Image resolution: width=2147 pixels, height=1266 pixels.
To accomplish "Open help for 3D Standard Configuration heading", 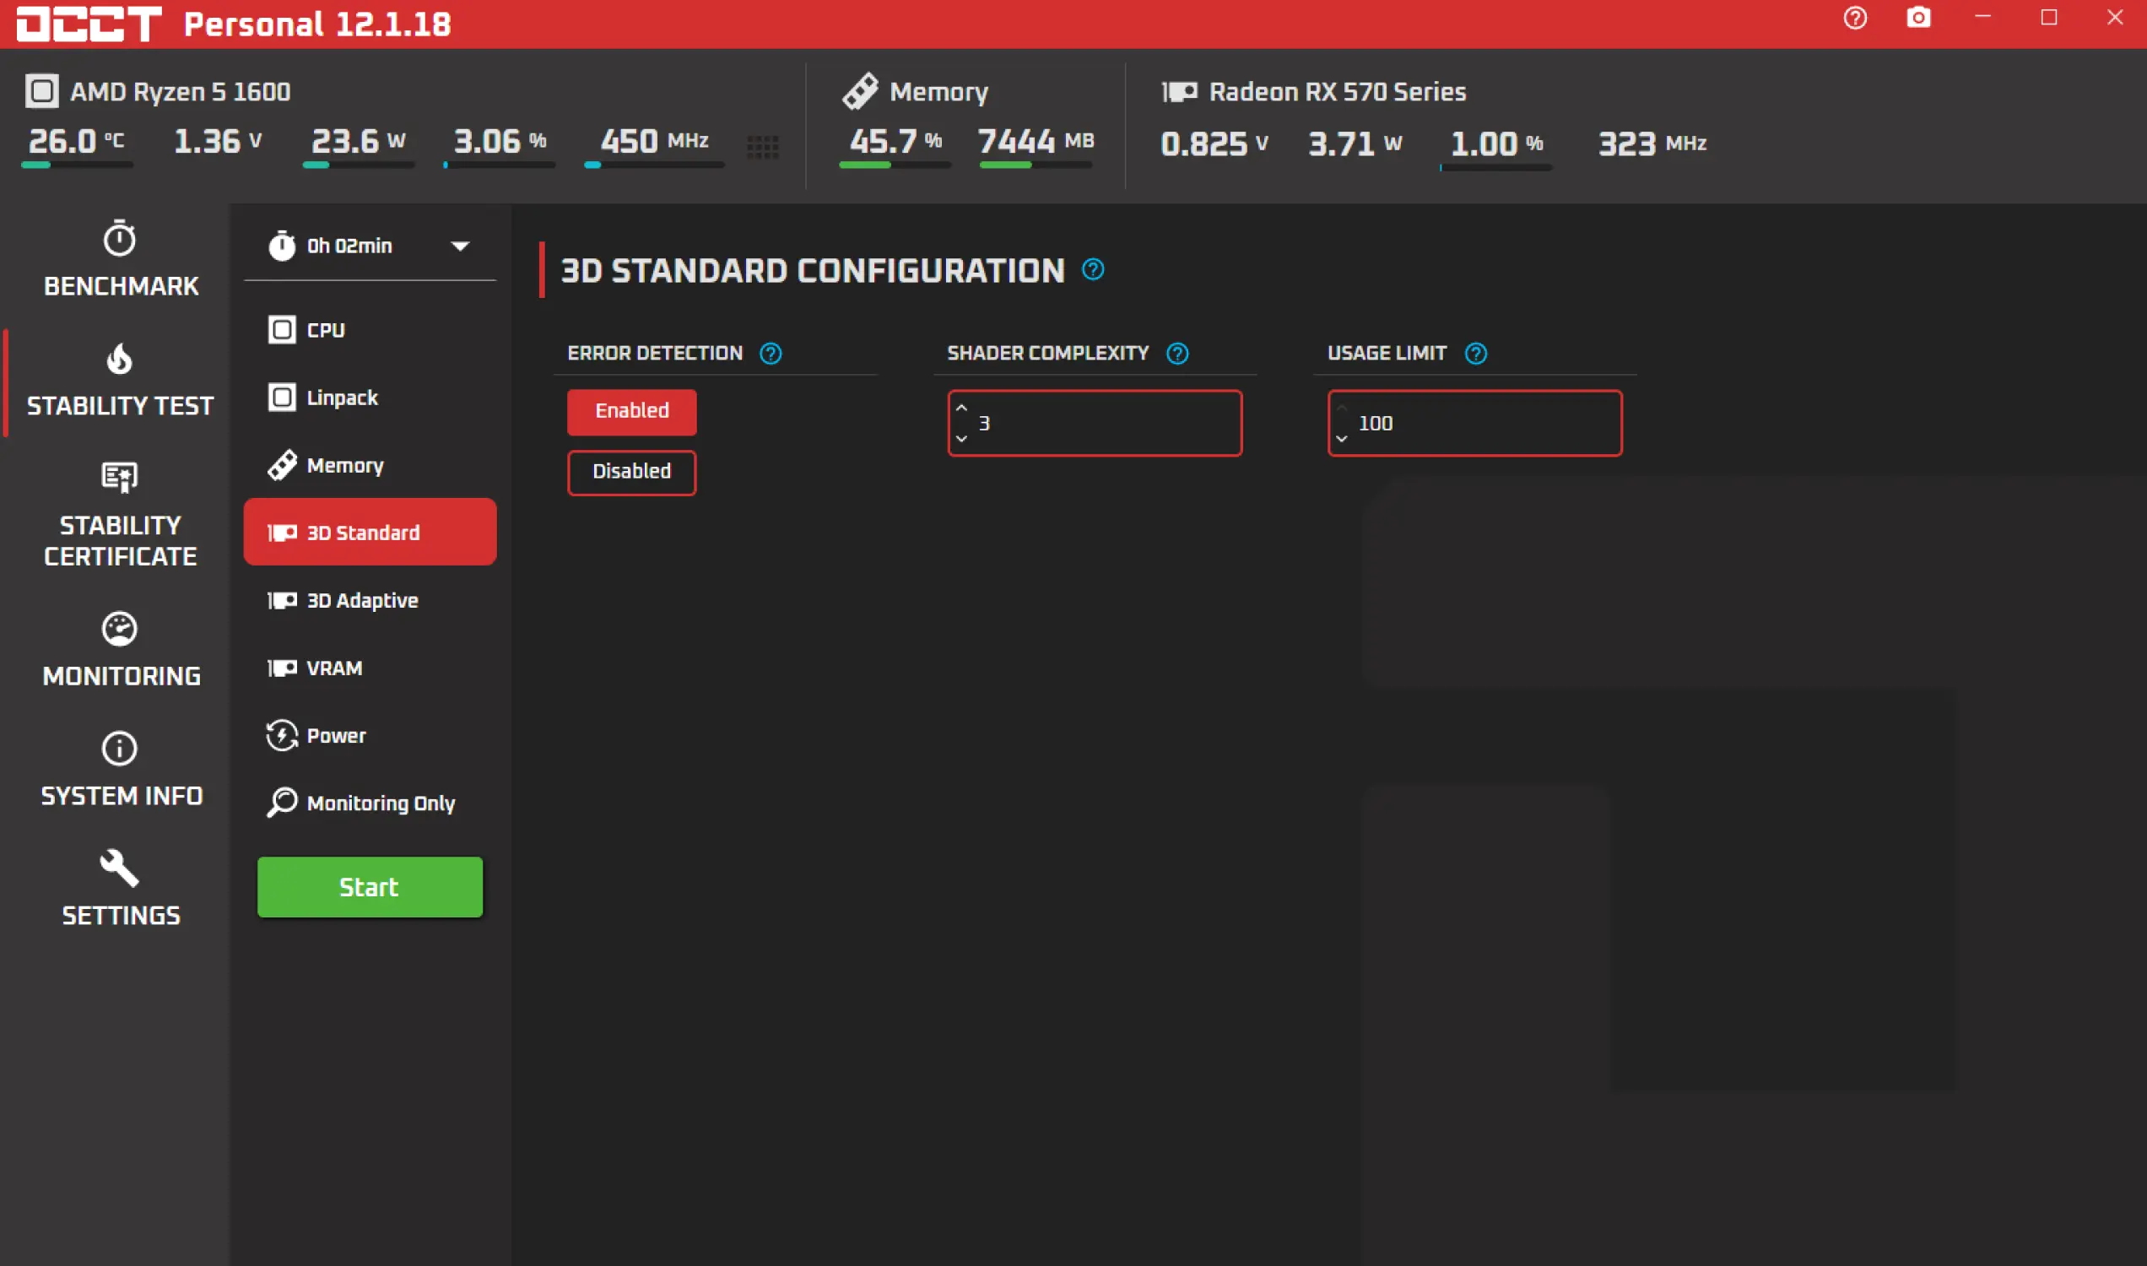I will point(1093,270).
